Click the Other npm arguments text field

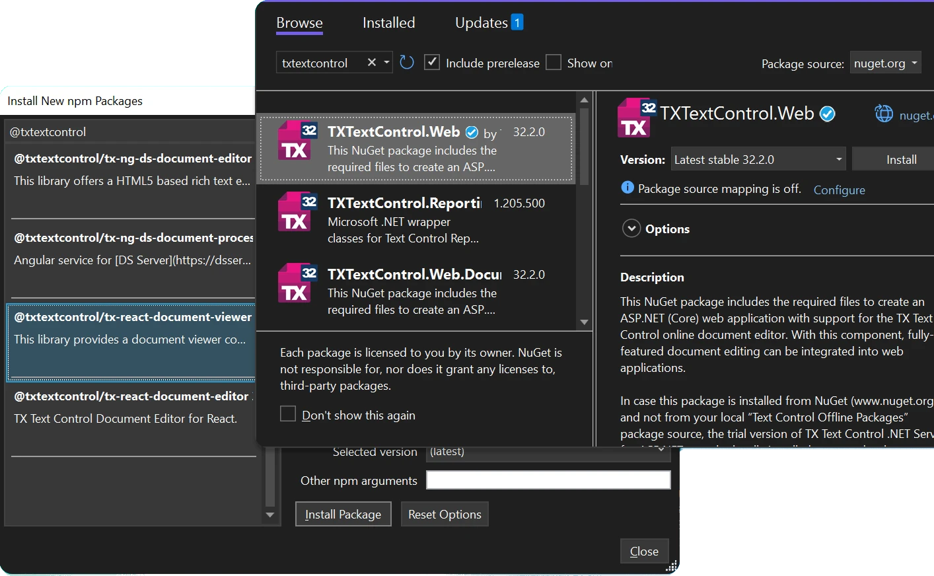pyautogui.click(x=548, y=480)
